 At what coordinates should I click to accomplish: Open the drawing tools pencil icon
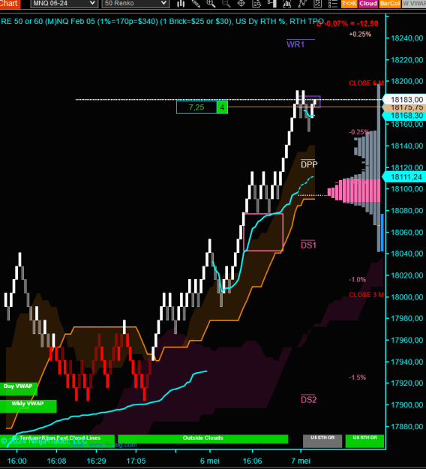(x=196, y=4)
